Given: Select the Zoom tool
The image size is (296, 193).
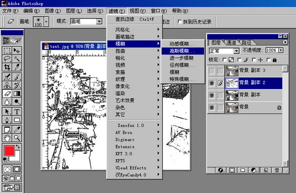Looking at the screenshot, I should 17,138.
